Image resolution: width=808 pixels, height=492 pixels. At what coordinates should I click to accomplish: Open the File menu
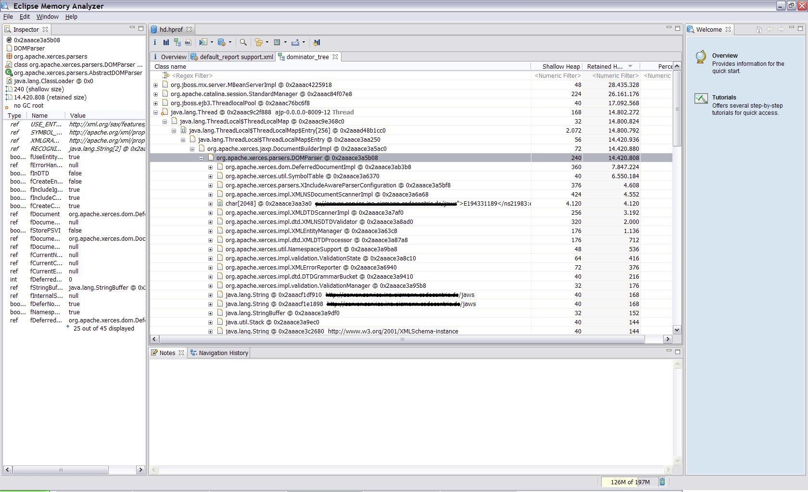pos(8,16)
